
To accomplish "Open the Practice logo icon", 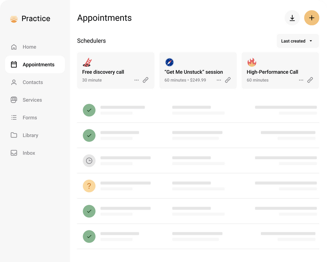I will pyautogui.click(x=13, y=18).
